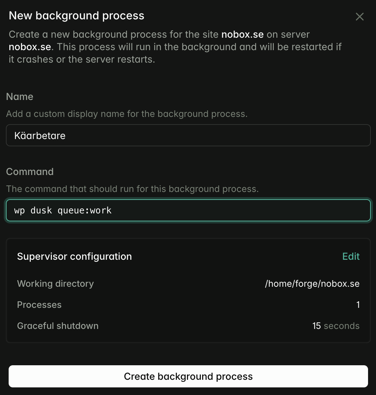The width and height of the screenshot is (376, 395).
Task: Click the Processes value showing 1
Action: (358, 305)
